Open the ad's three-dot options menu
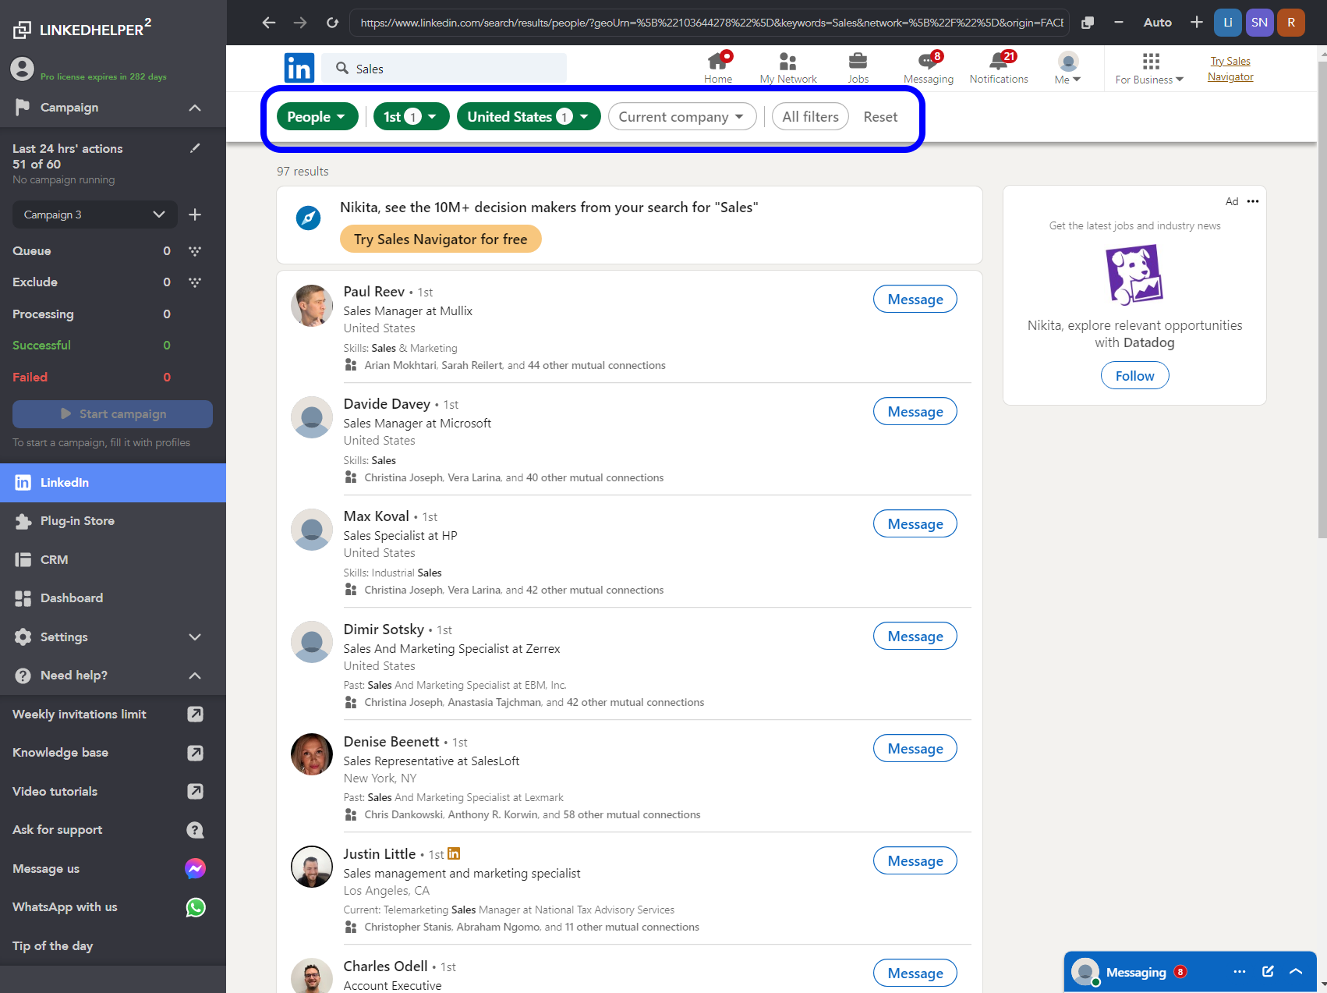 pyautogui.click(x=1253, y=201)
